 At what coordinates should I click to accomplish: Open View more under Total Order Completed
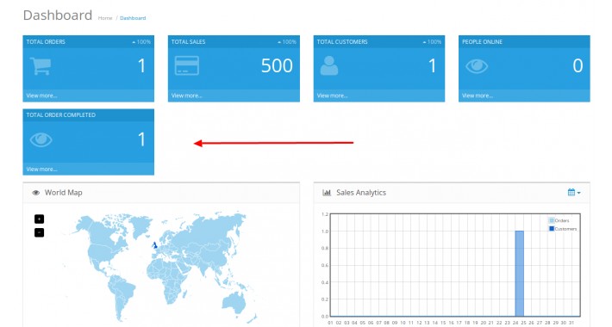(x=41, y=170)
